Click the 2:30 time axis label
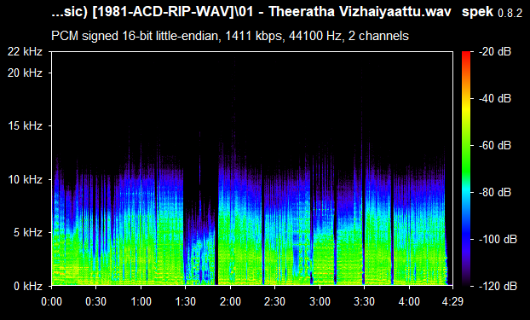The height and width of the screenshot is (320, 530). click(275, 301)
